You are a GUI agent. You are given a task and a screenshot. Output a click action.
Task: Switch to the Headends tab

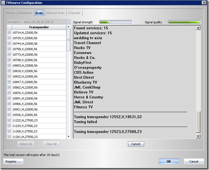coord(25,13)
